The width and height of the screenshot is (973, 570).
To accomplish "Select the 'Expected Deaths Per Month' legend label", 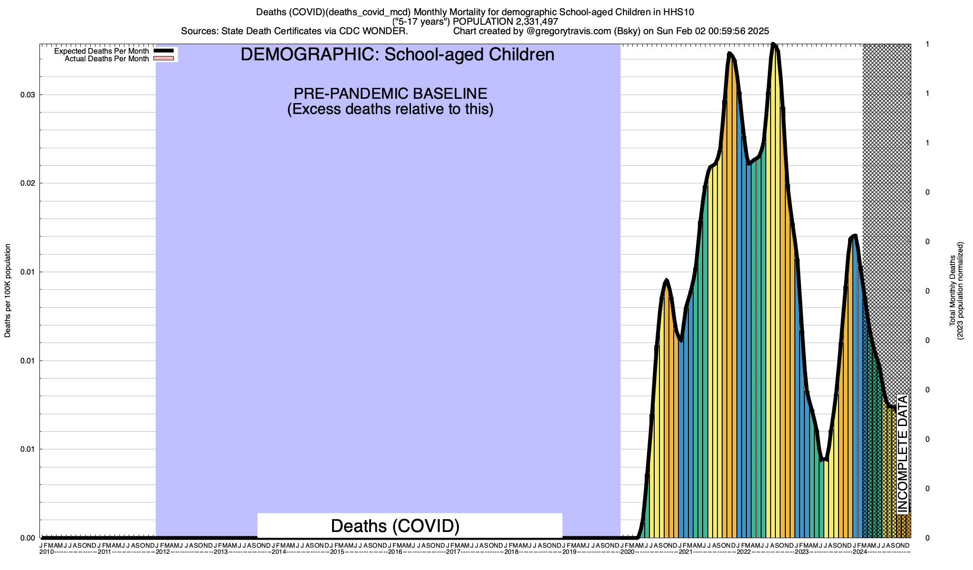I will click(x=101, y=51).
